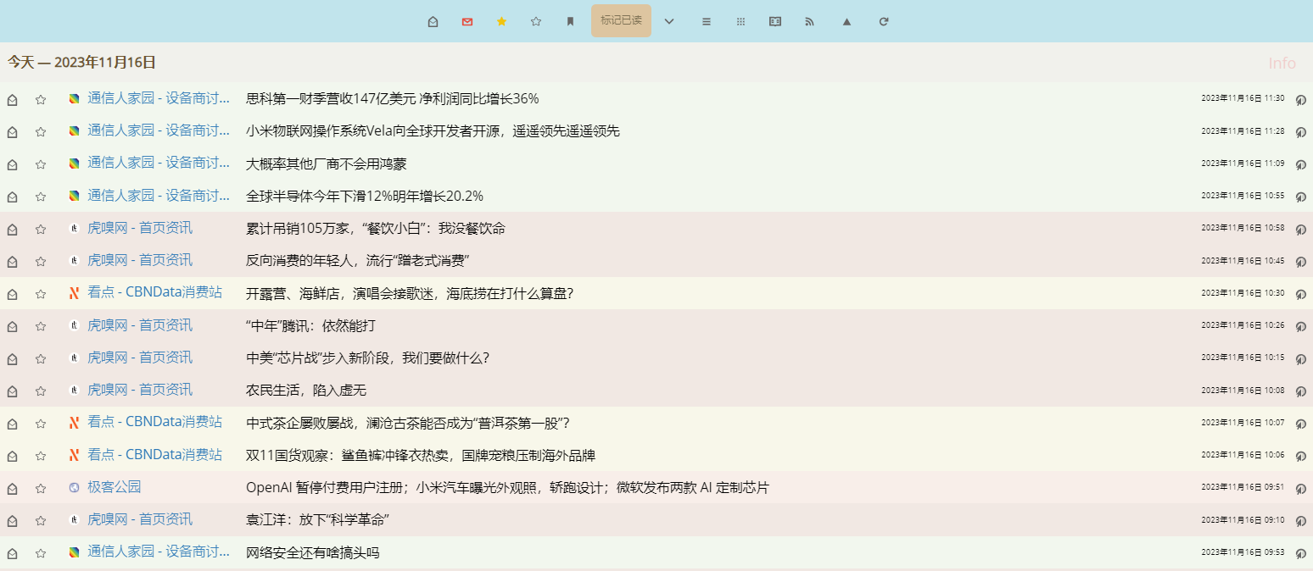Open the 极客公园 feed link
Image resolution: width=1313 pixels, height=571 pixels.
click(x=115, y=487)
